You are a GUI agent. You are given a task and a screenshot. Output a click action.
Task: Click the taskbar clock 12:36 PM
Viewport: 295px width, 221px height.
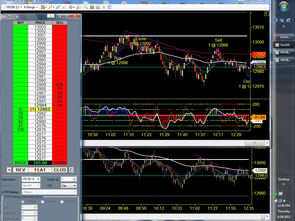point(283,206)
